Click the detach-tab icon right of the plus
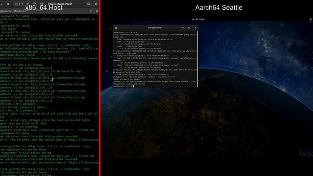 click(35, 4)
